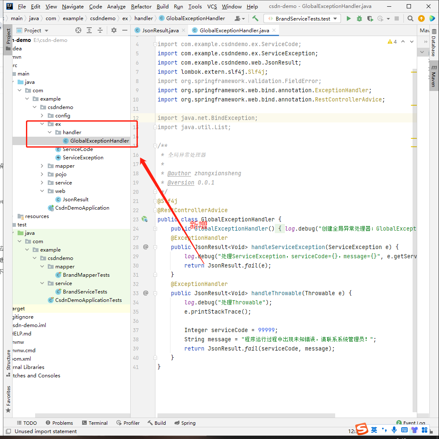Click the Spring bean gutter icon on line 23
Viewport: 439px width, 439px height.
145,219
